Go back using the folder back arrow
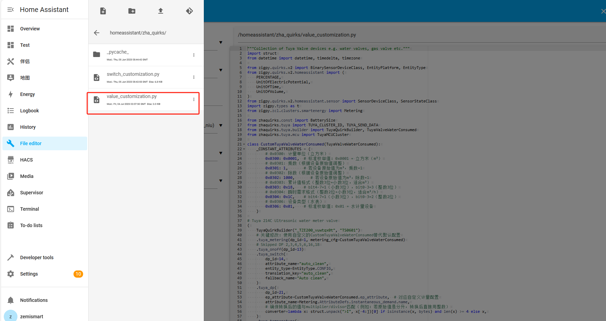606x321 pixels. [x=97, y=33]
